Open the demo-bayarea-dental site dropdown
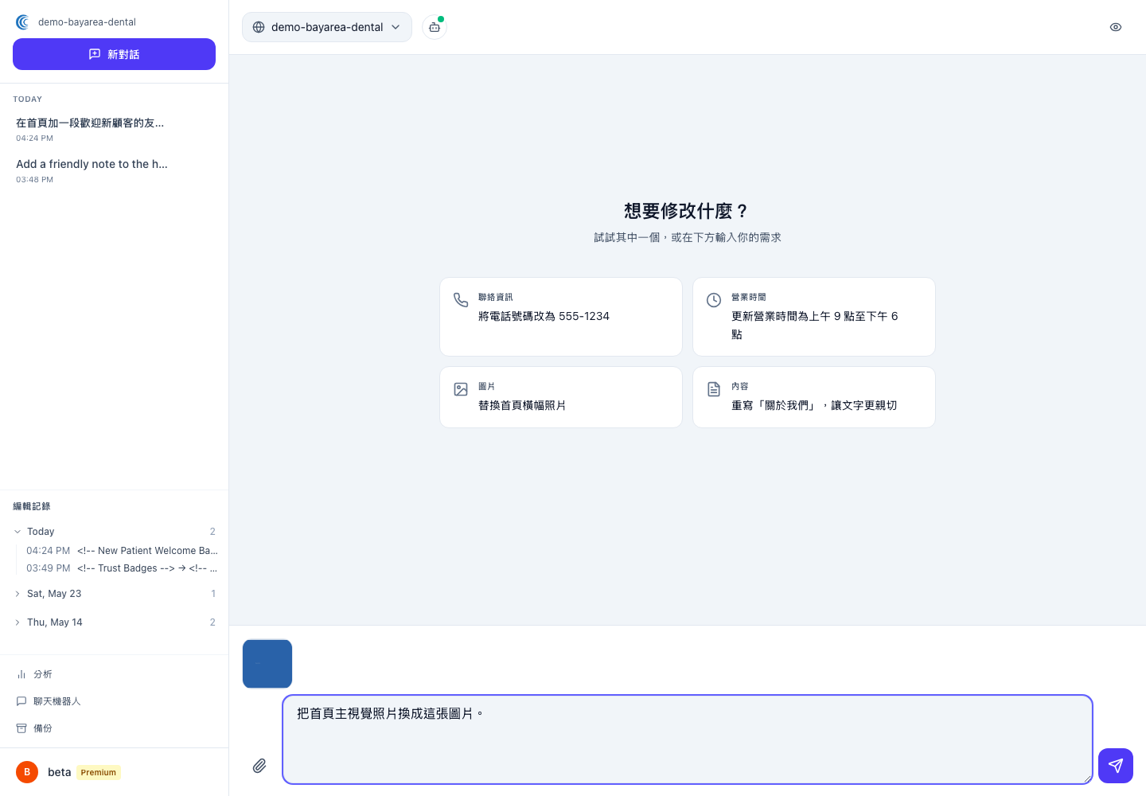Image resolution: width=1146 pixels, height=796 pixels. pos(327,27)
